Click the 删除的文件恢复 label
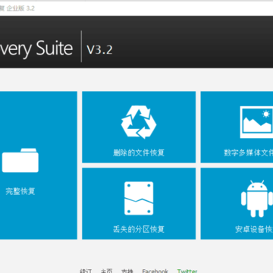Image resolution: width=273 pixels, height=273 pixels. tap(139, 153)
